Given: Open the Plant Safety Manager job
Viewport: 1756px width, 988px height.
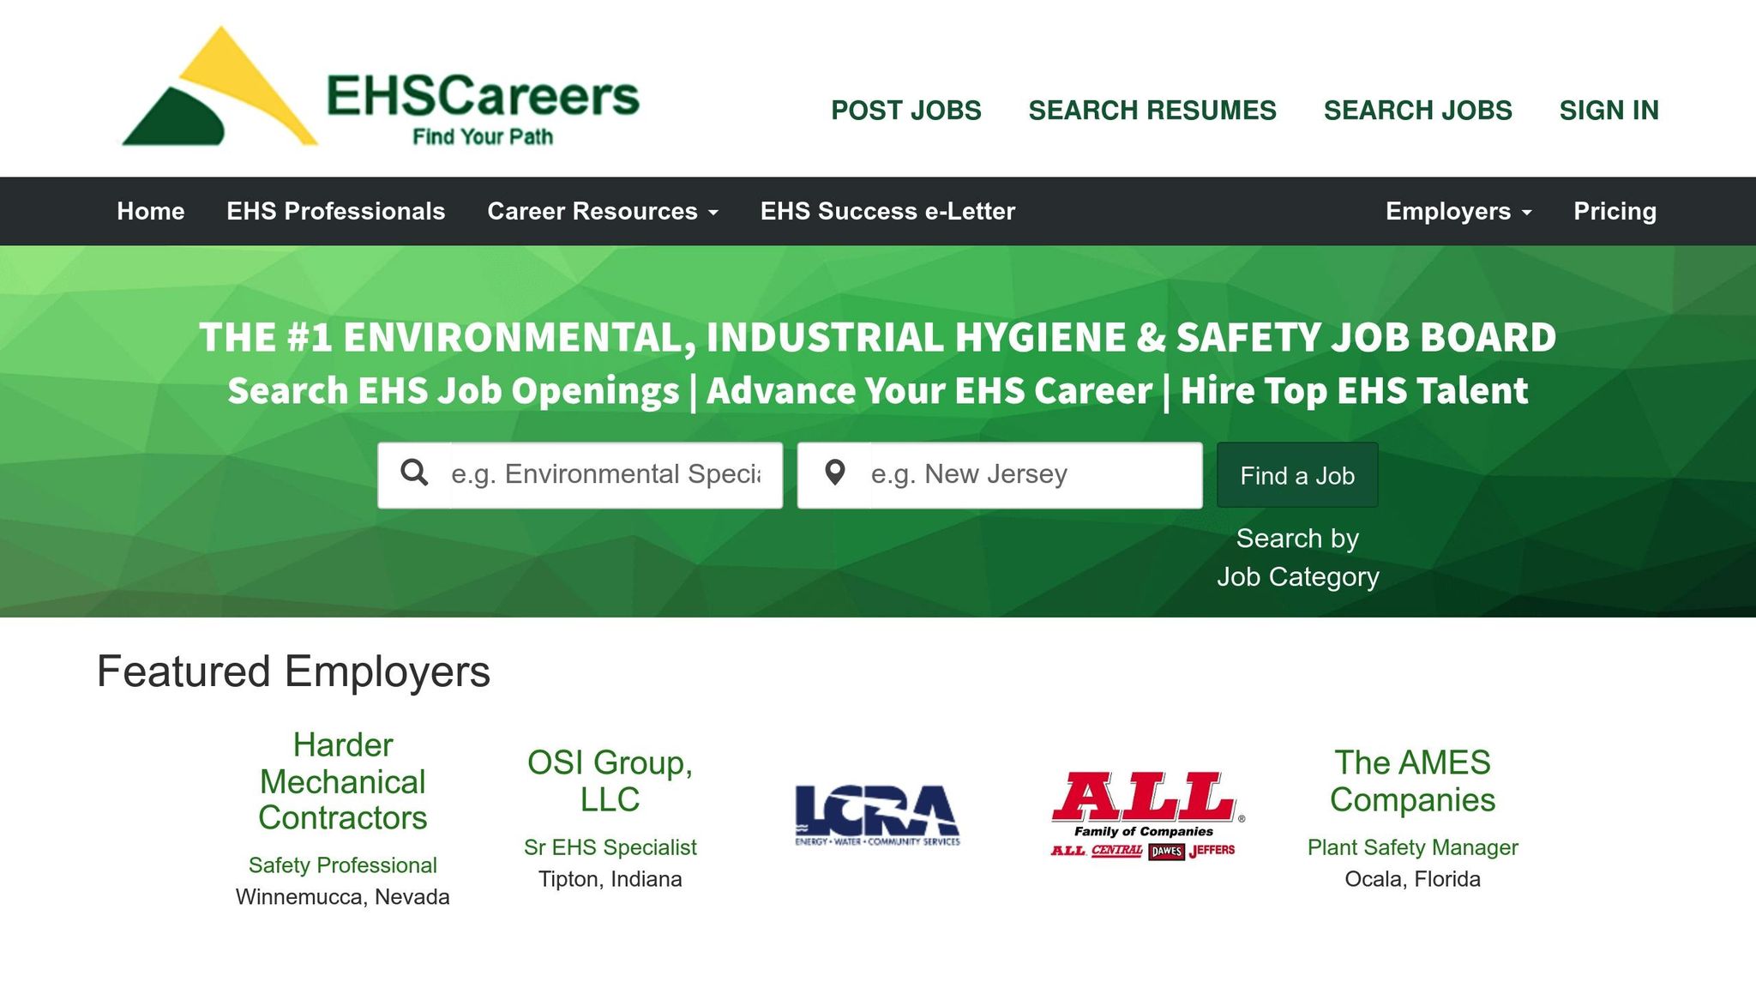Looking at the screenshot, I should point(1412,847).
